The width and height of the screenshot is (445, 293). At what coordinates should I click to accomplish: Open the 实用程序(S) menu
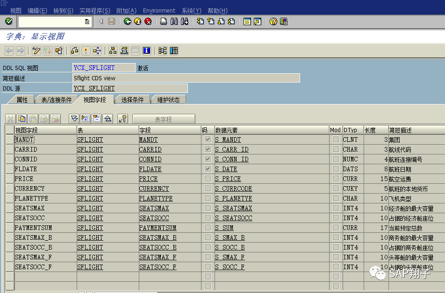click(94, 11)
